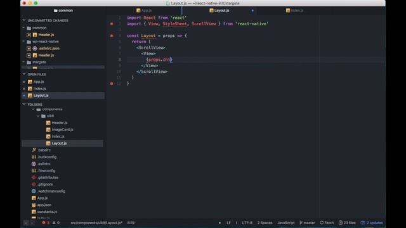The height and width of the screenshot is (228, 406).
Task: Click the .buckconfig file icon
Action: coord(34,157)
